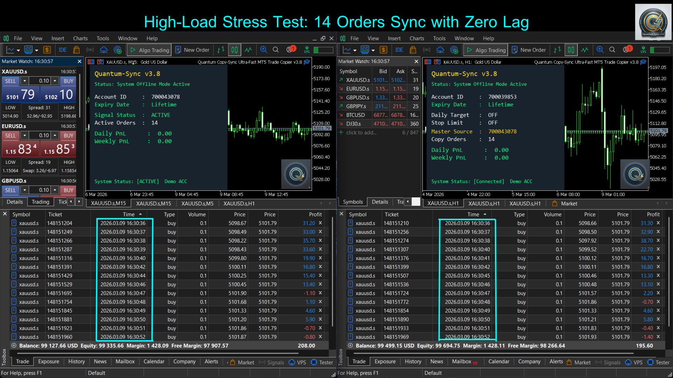Switch to line chart icon, right toolbar
The width and height of the screenshot is (673, 378).
pos(585,50)
